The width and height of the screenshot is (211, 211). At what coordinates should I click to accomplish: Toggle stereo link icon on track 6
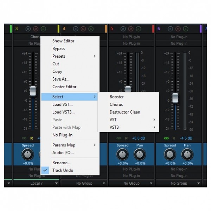click(x=166, y=138)
